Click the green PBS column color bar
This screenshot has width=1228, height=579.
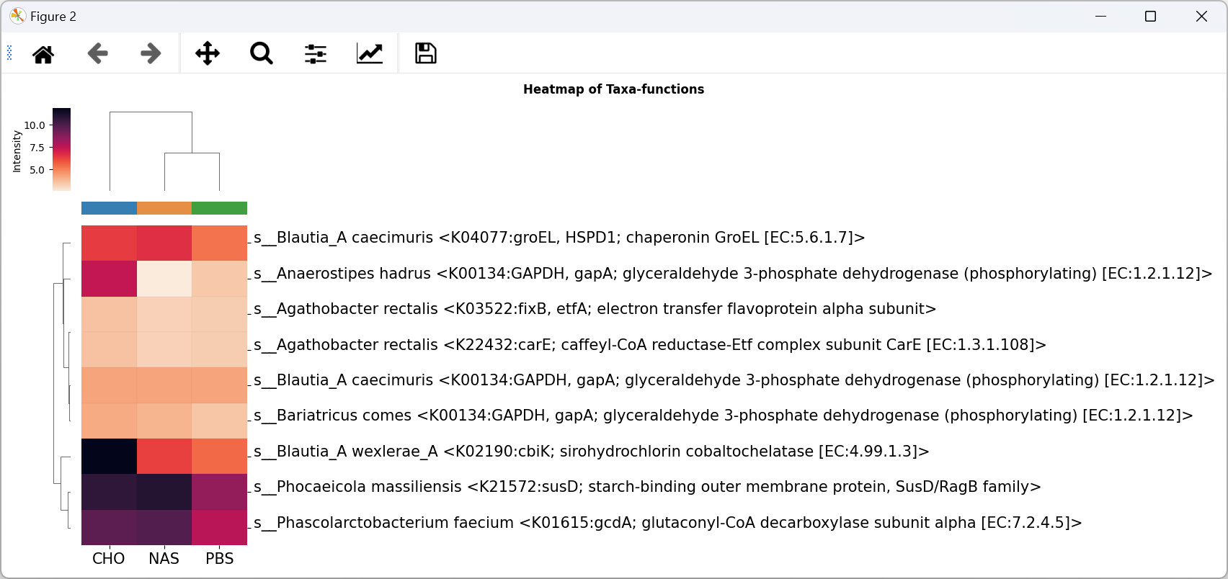point(220,208)
